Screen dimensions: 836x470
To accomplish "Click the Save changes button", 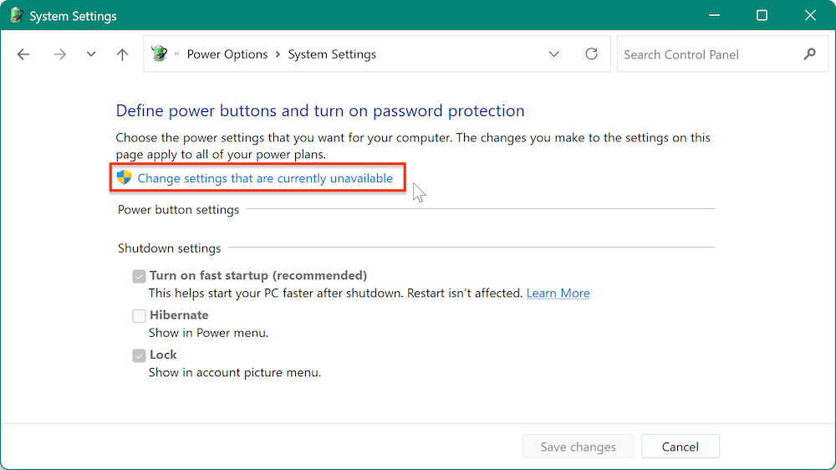I will 578,447.
